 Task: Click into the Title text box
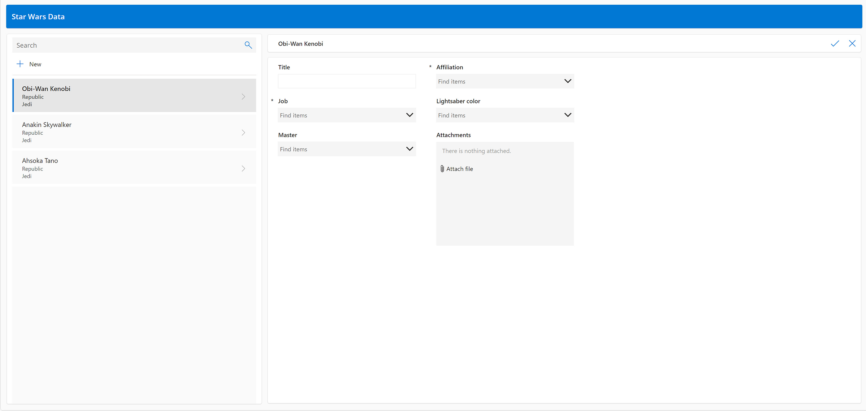347,81
